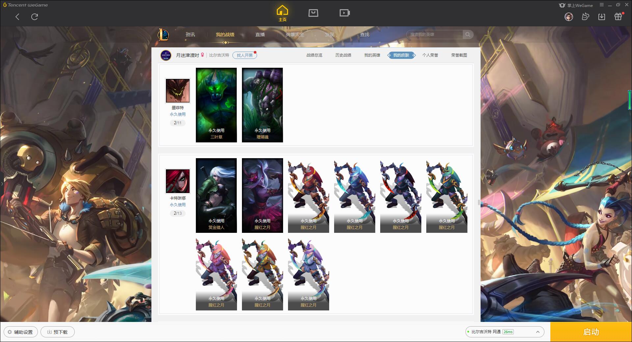The height and width of the screenshot is (342, 632).
Task: Open the gift box icon
Action: (619, 16)
